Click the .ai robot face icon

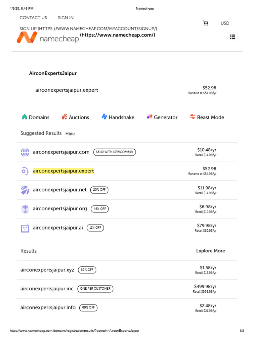coord(25,228)
